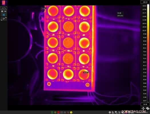The width and height of the screenshot is (150, 114).
Task: Click the auto-scale icon below color bar
Action: [143, 108]
